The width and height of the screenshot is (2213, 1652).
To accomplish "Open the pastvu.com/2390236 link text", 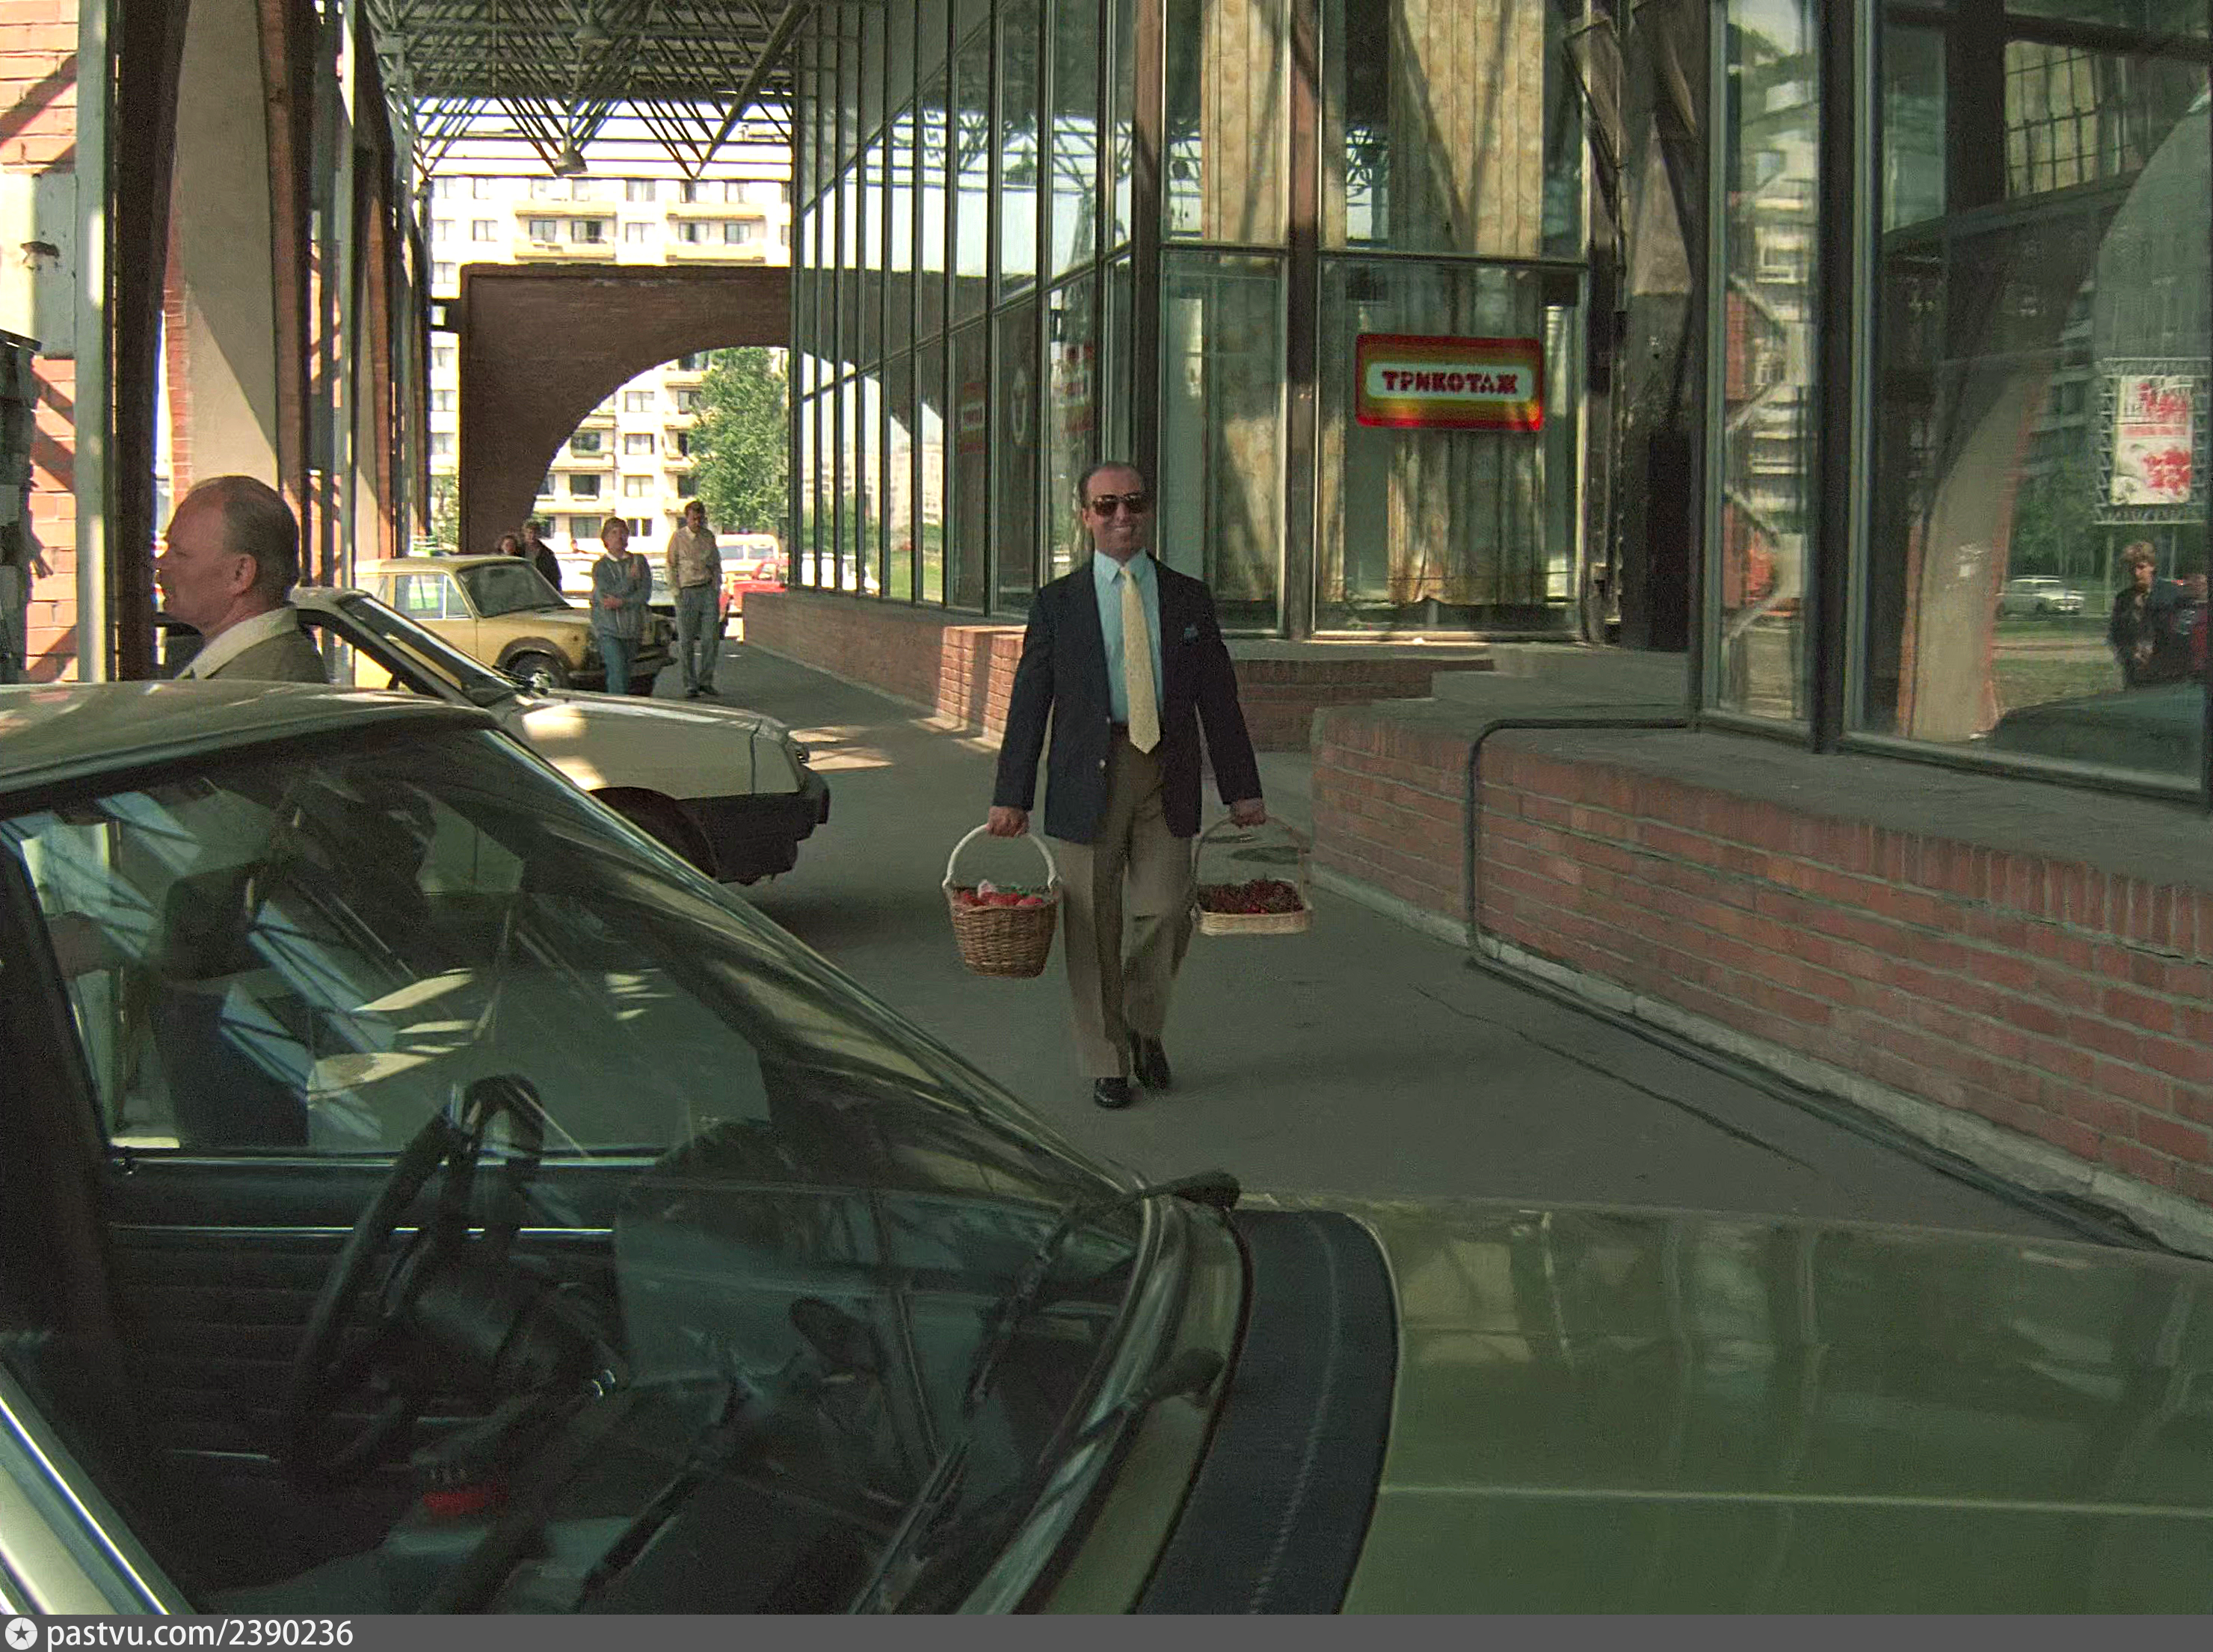I will 199,1634.
